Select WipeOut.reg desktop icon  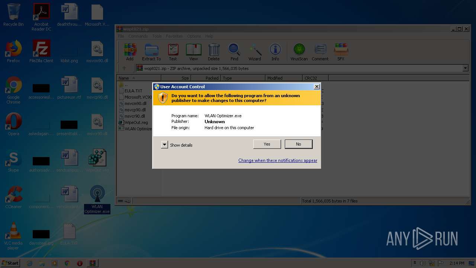click(97, 161)
